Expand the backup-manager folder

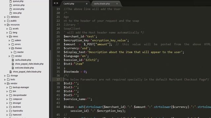(7, 88)
